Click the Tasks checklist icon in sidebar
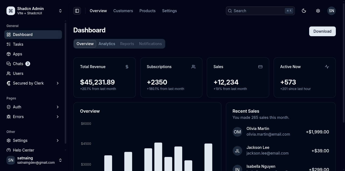This screenshot has width=345, height=171. 9,44
